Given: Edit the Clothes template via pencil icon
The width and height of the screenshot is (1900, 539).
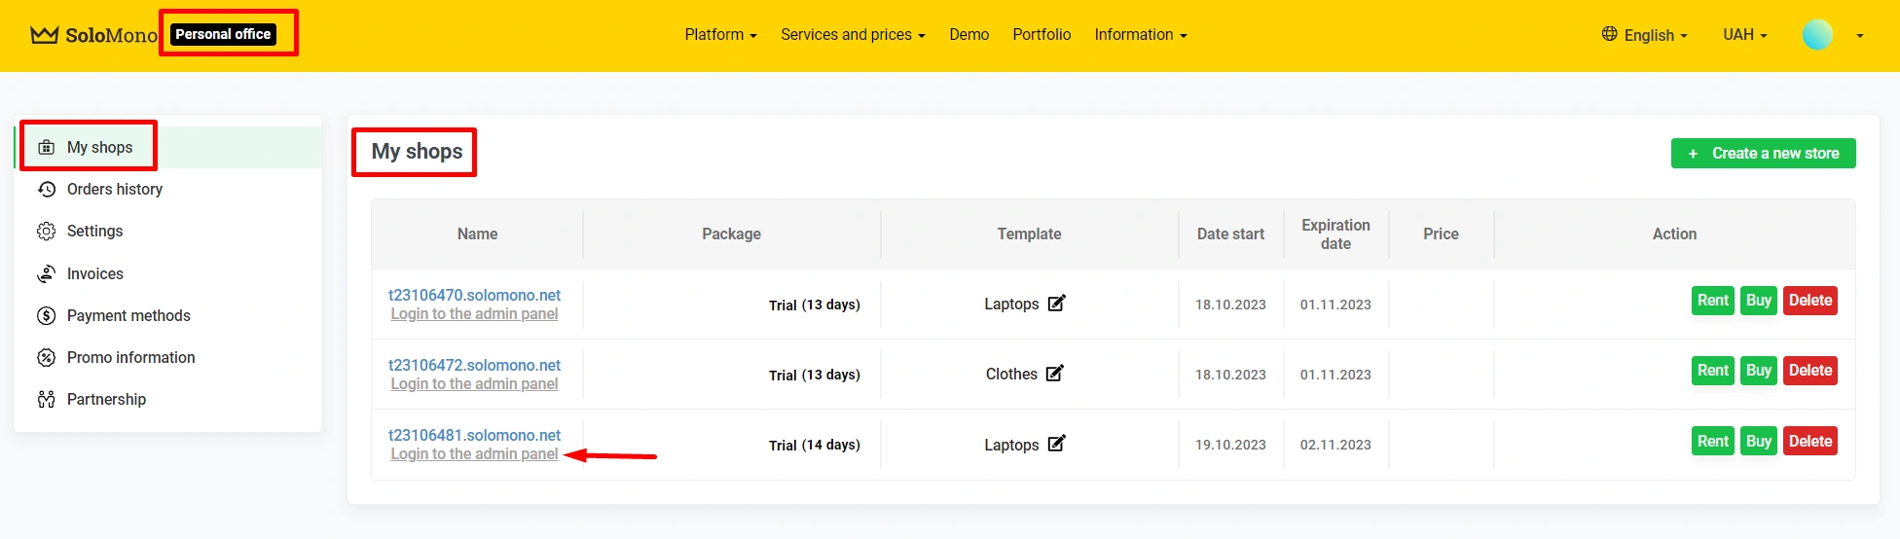Looking at the screenshot, I should click(1054, 374).
